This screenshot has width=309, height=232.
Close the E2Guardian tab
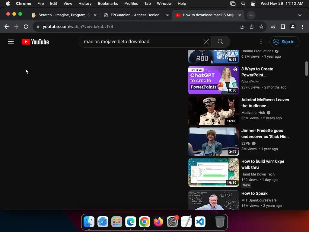(167, 15)
